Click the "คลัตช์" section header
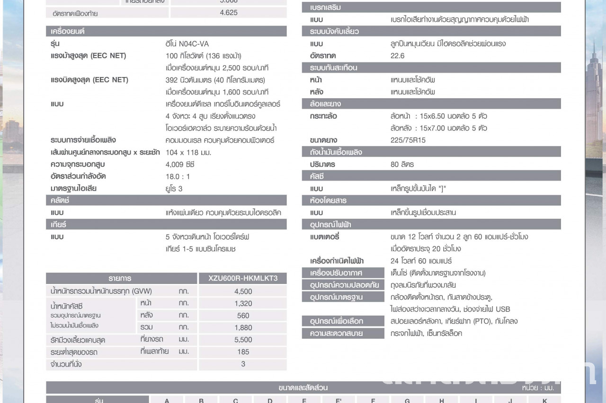 [x=166, y=200]
